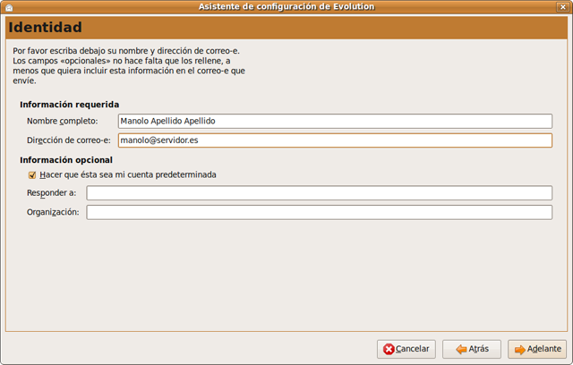The height and width of the screenshot is (365, 573).
Task: Click the 'Hacer que ésta sea mi cuenta predeterminada' label
Action: click(128, 175)
